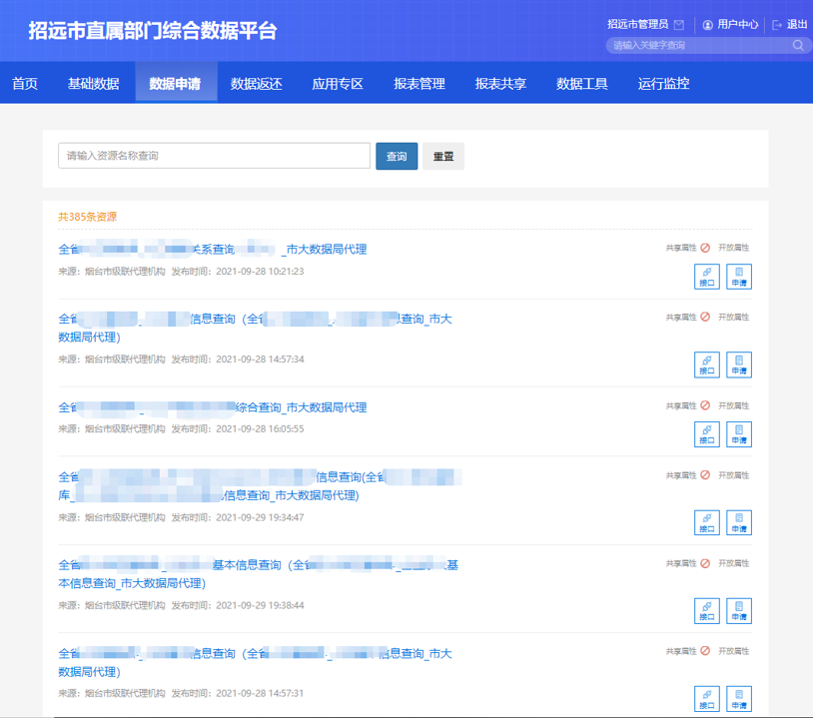Viewport: 813px width, 718px height.
Task: Click the 申请 icon on the first resource
Action: pos(738,277)
